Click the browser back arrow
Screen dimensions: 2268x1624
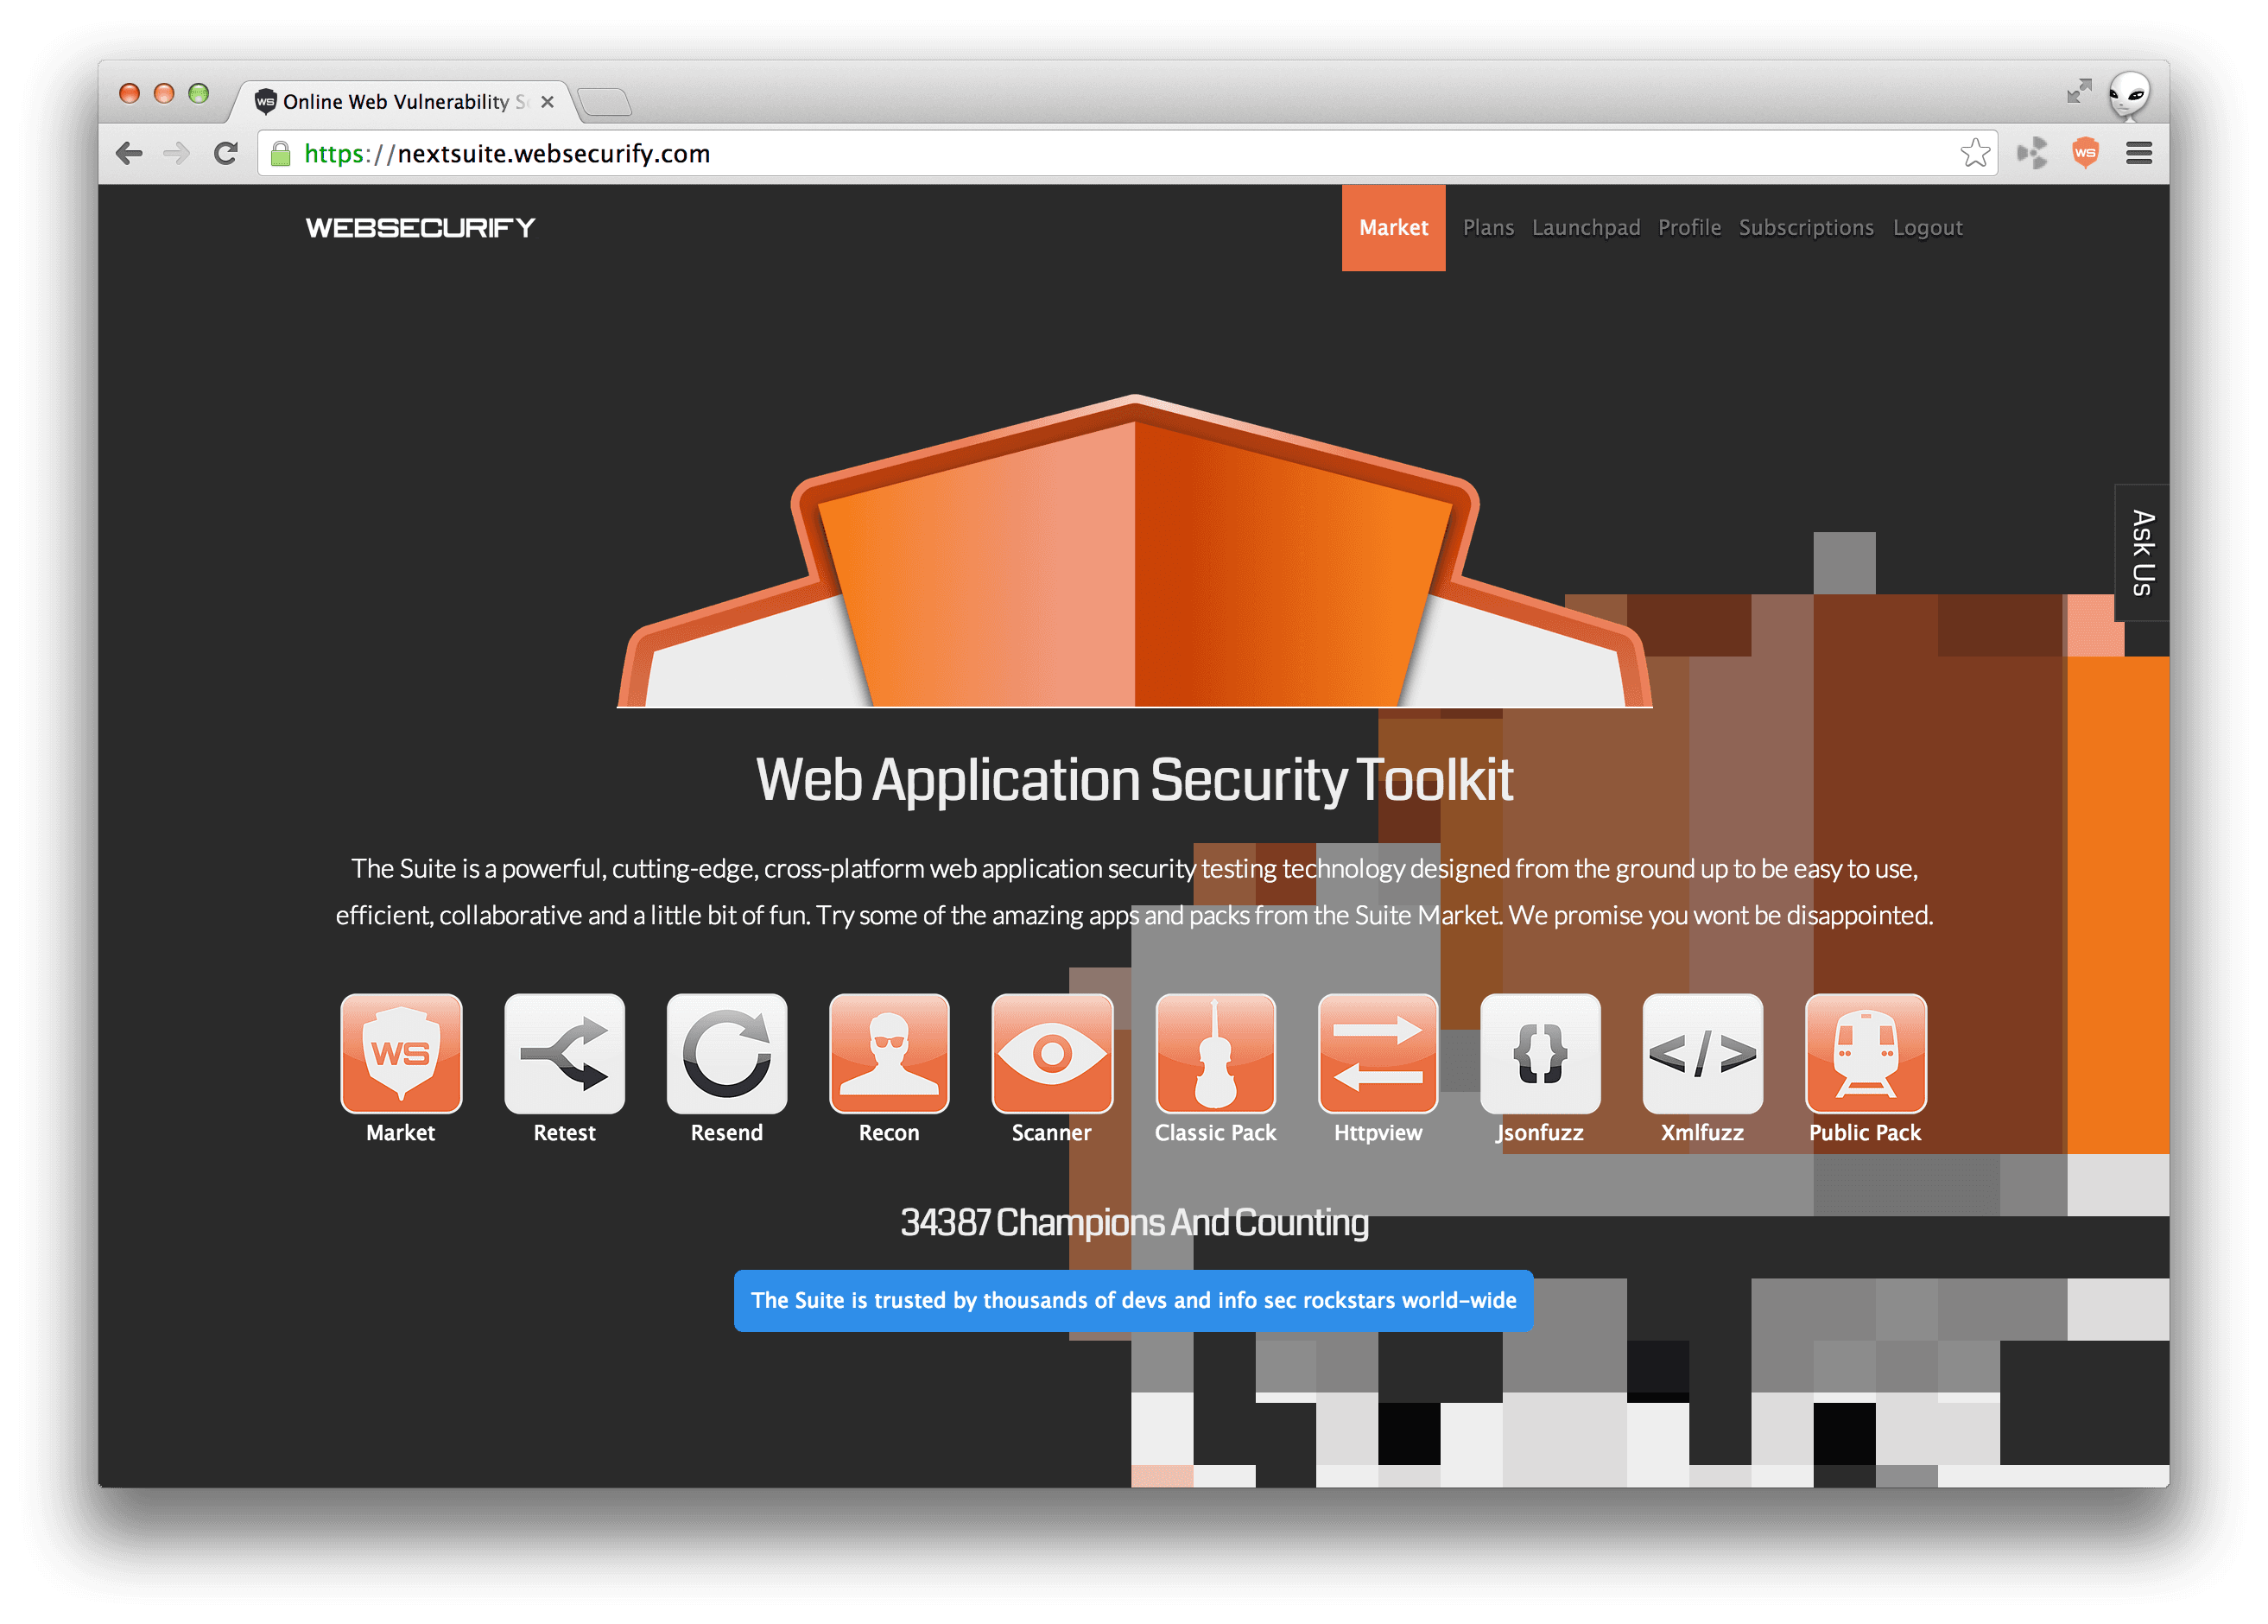tap(129, 153)
